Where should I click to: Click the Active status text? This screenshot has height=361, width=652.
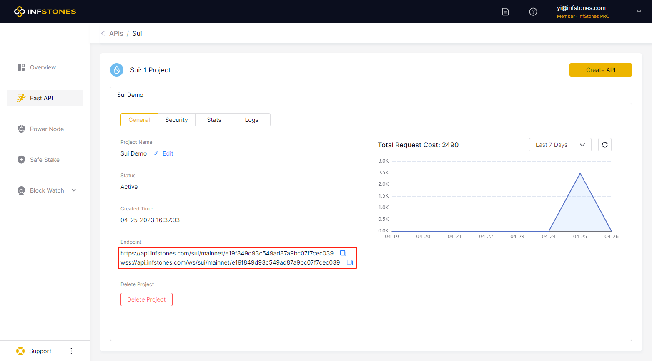[129, 187]
